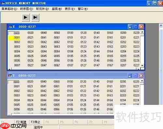The height and width of the screenshot is (129, 163).
Task: Select device 0001 in the Y window
Action: tap(17, 86)
